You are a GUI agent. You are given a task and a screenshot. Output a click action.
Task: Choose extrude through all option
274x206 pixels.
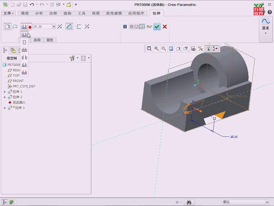24,57
